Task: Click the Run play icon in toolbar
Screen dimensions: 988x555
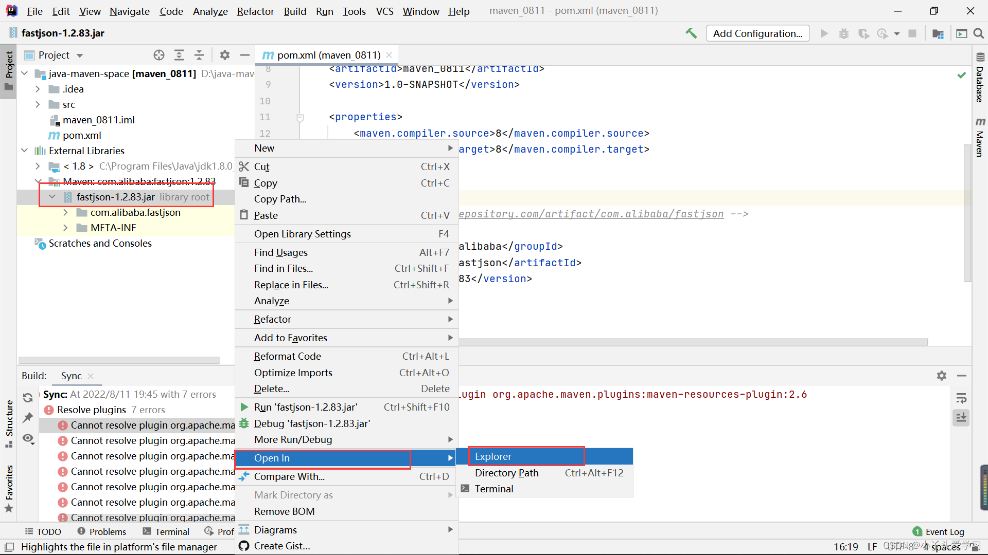Action: click(x=824, y=33)
